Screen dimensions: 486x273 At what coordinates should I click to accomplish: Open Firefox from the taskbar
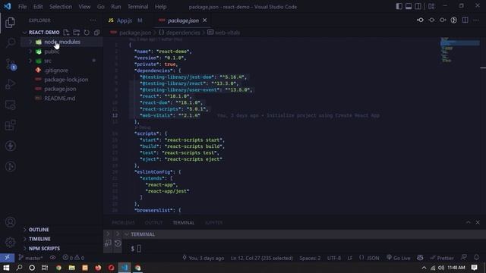pos(98,268)
